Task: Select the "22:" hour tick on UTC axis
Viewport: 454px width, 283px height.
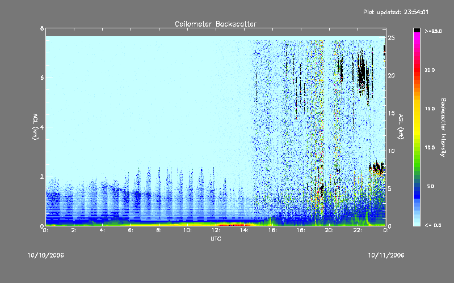Action: [358, 230]
